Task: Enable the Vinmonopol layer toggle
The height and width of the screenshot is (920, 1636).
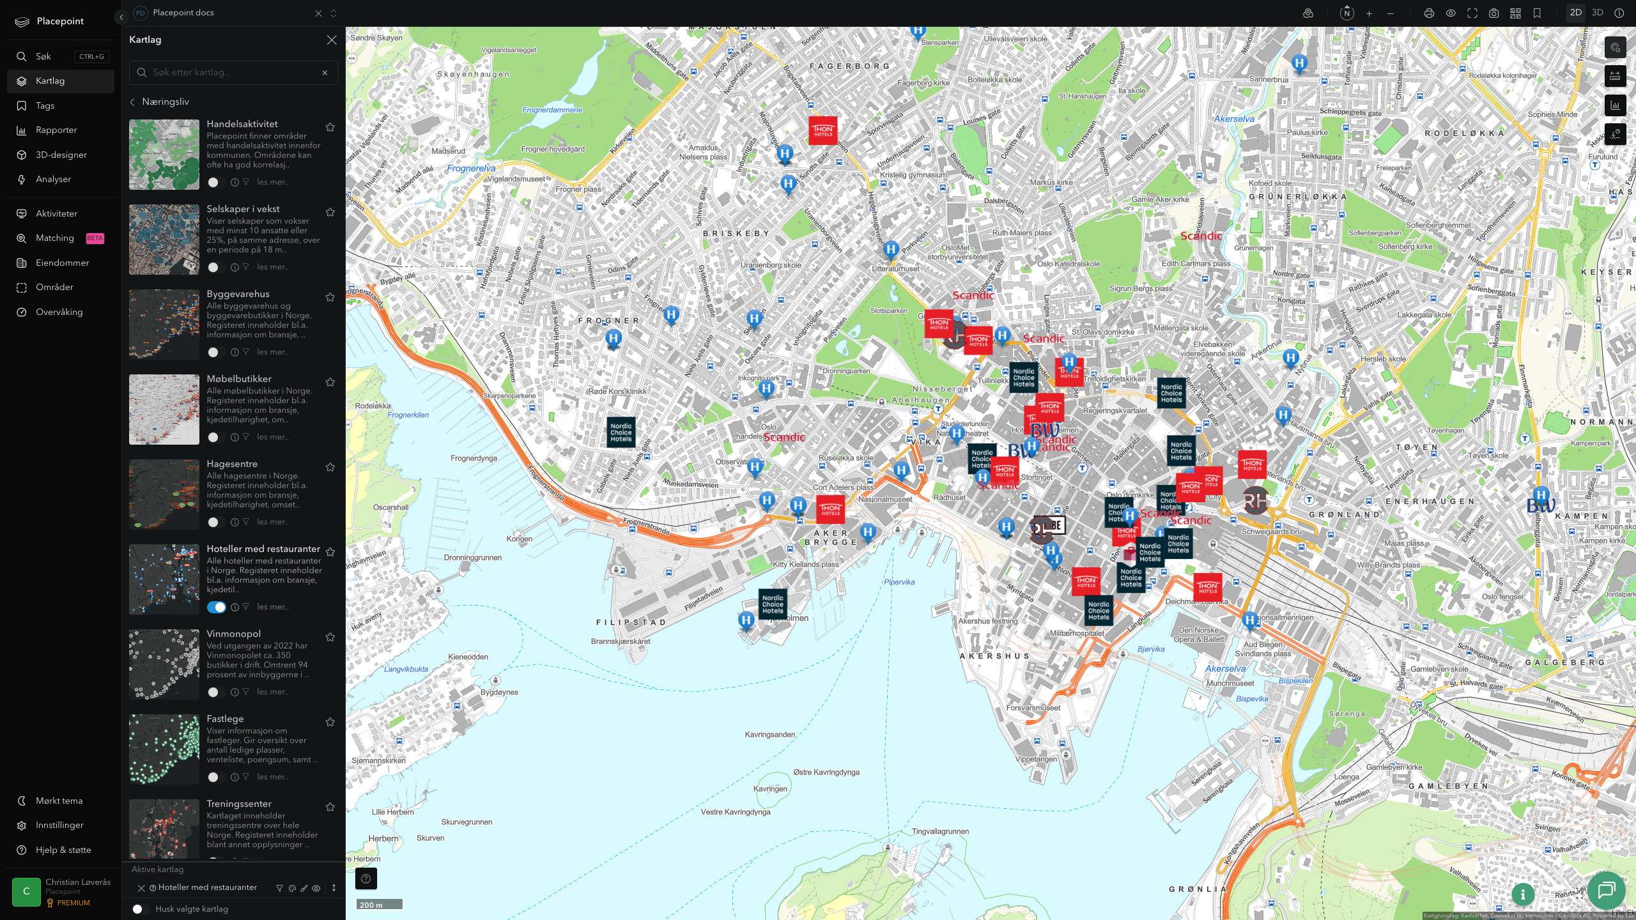Action: pos(216,692)
